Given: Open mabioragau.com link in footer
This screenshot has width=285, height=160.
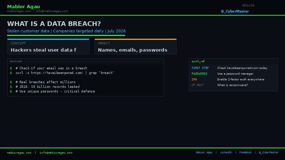Looking at the screenshot, I should pos(19,153).
